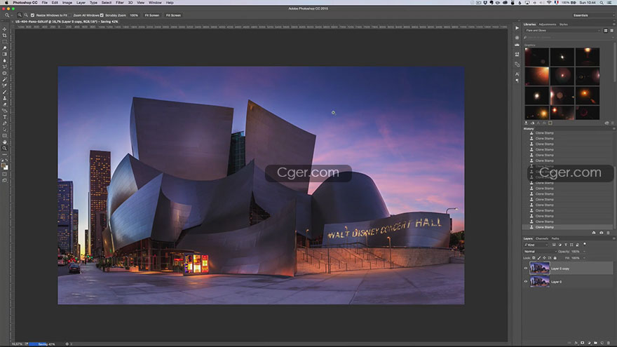Open the Layer menu

[81, 2]
